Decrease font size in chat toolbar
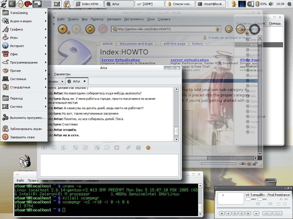Image resolution: width=293 pixels, height=219 pixels. pyautogui.click(x=85, y=148)
